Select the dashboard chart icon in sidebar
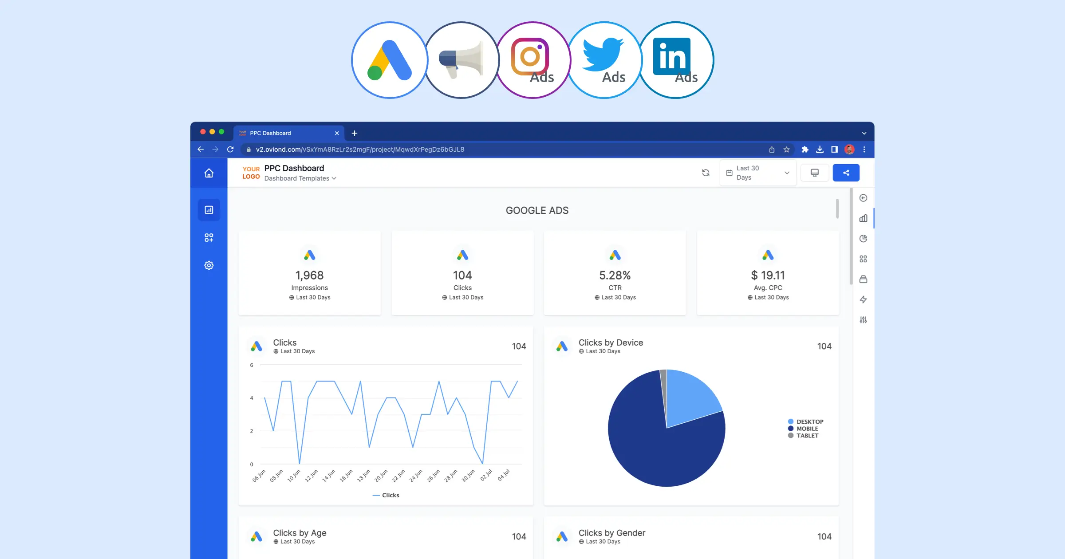 (209, 210)
